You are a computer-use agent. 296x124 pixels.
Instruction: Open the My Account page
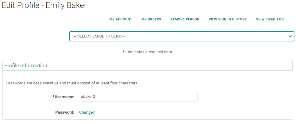click(x=121, y=19)
